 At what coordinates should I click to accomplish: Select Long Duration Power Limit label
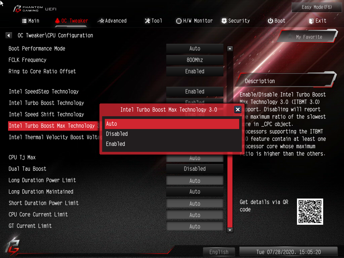42,180
